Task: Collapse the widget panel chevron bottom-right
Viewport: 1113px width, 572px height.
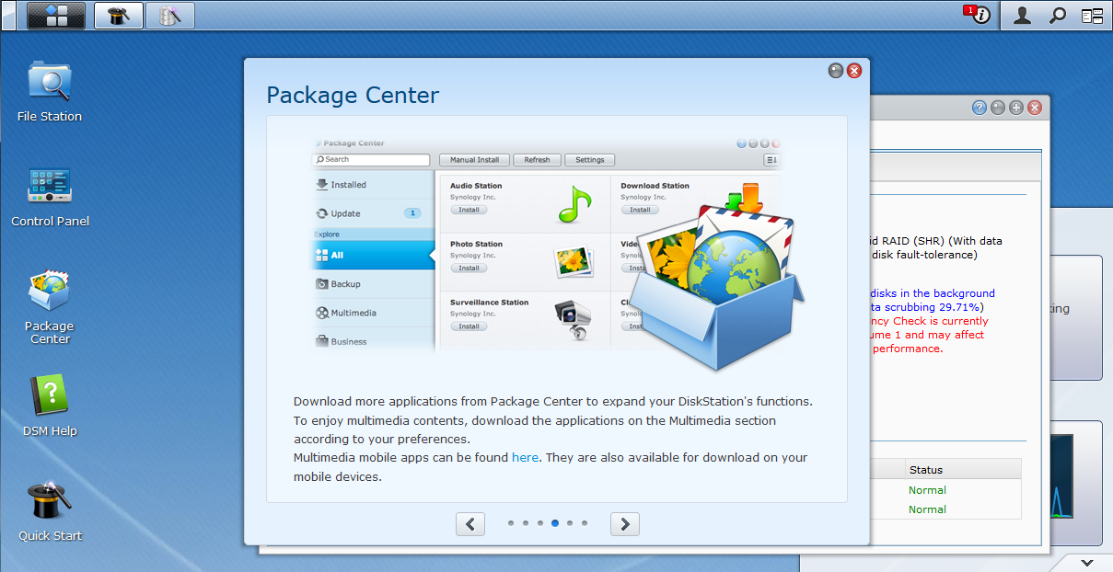Action: [x=1087, y=562]
